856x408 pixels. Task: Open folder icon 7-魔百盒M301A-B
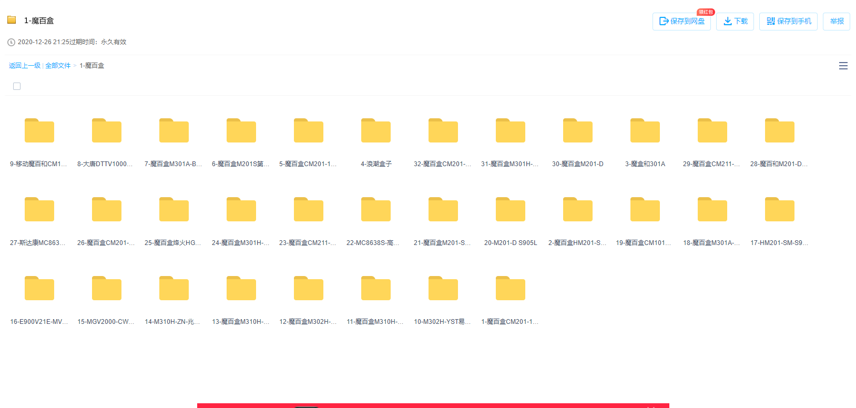click(174, 130)
